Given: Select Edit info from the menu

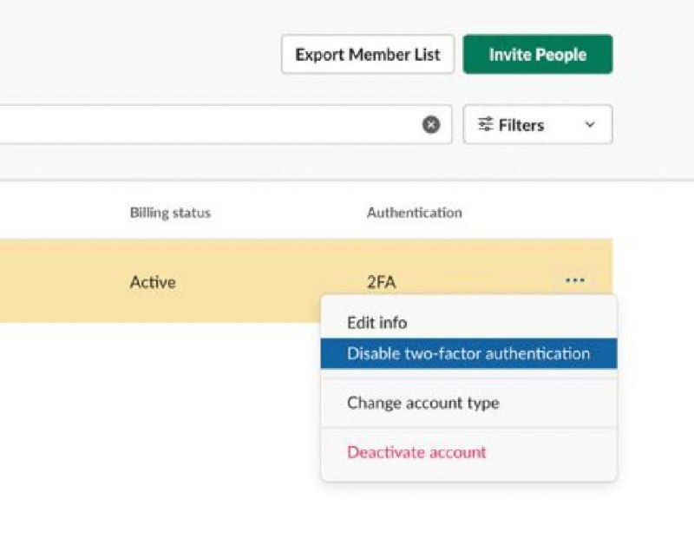Looking at the screenshot, I should click(376, 323).
